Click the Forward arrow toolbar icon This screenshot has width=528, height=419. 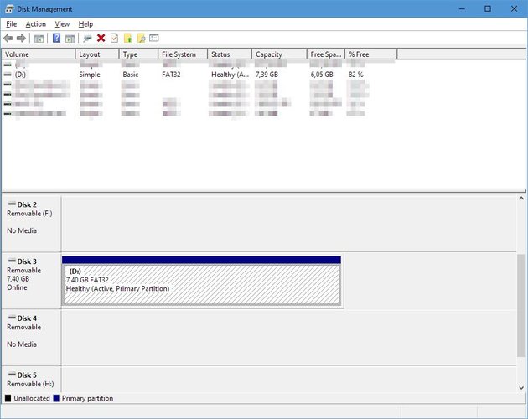pos(21,38)
